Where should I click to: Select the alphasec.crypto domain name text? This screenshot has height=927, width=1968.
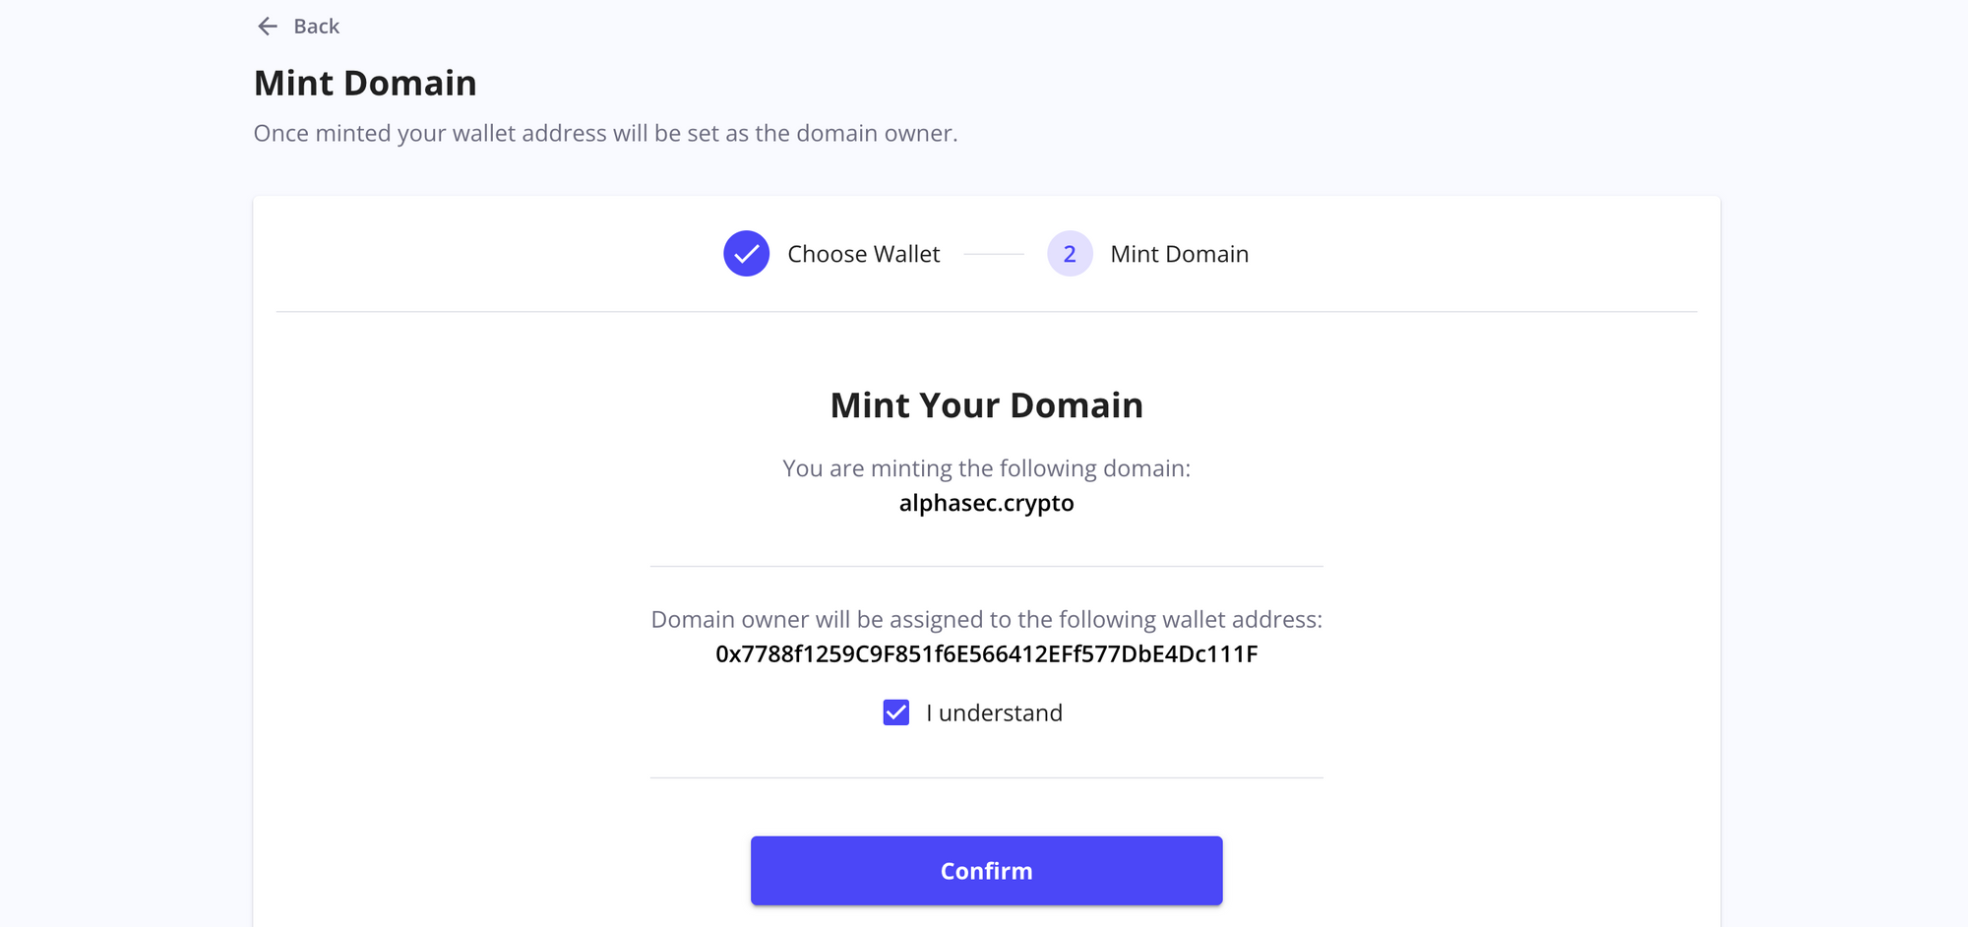(986, 503)
